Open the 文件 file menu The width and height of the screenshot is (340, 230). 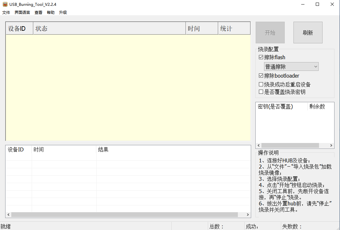point(6,12)
